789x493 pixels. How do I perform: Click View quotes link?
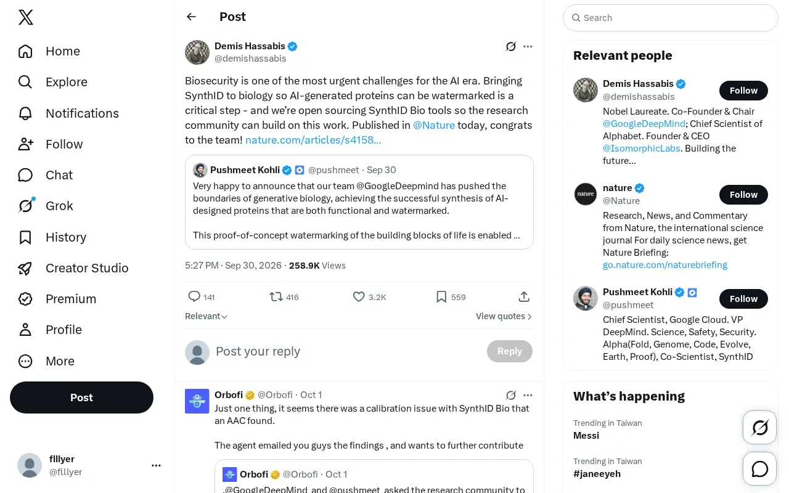504,316
